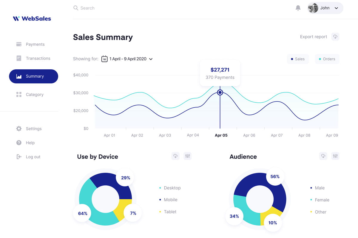
Task: Click the Log out link
Action: (33, 157)
